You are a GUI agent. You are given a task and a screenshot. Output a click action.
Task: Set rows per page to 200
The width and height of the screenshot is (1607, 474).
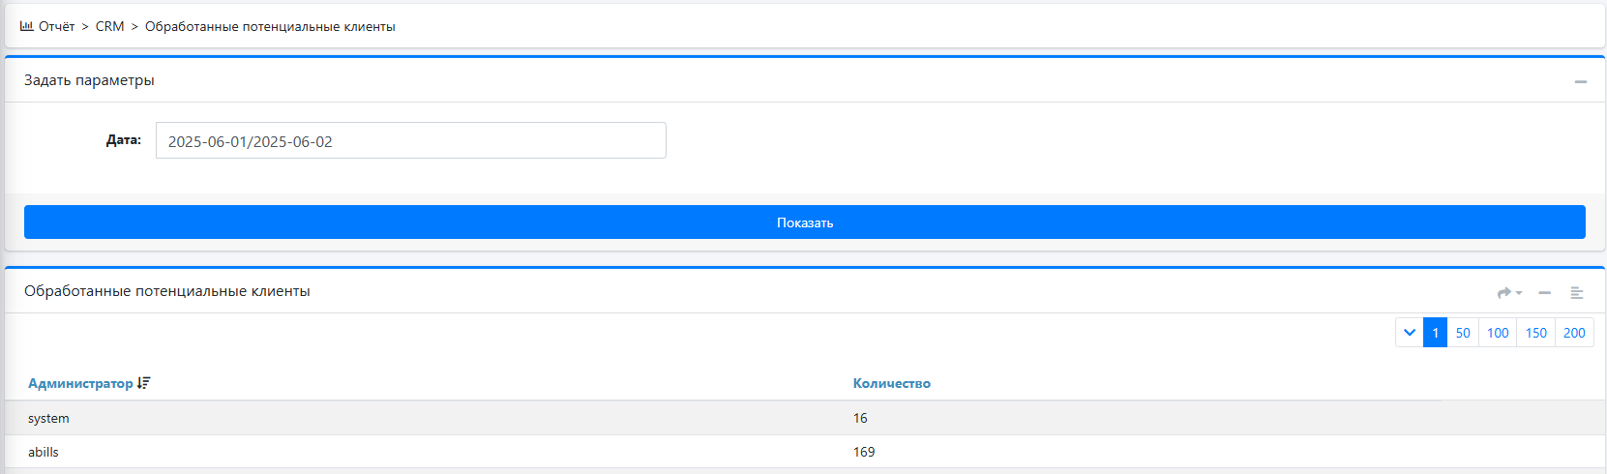point(1574,333)
